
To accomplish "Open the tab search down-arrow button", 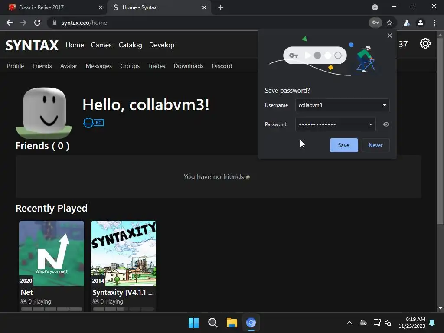I will 375,7.
